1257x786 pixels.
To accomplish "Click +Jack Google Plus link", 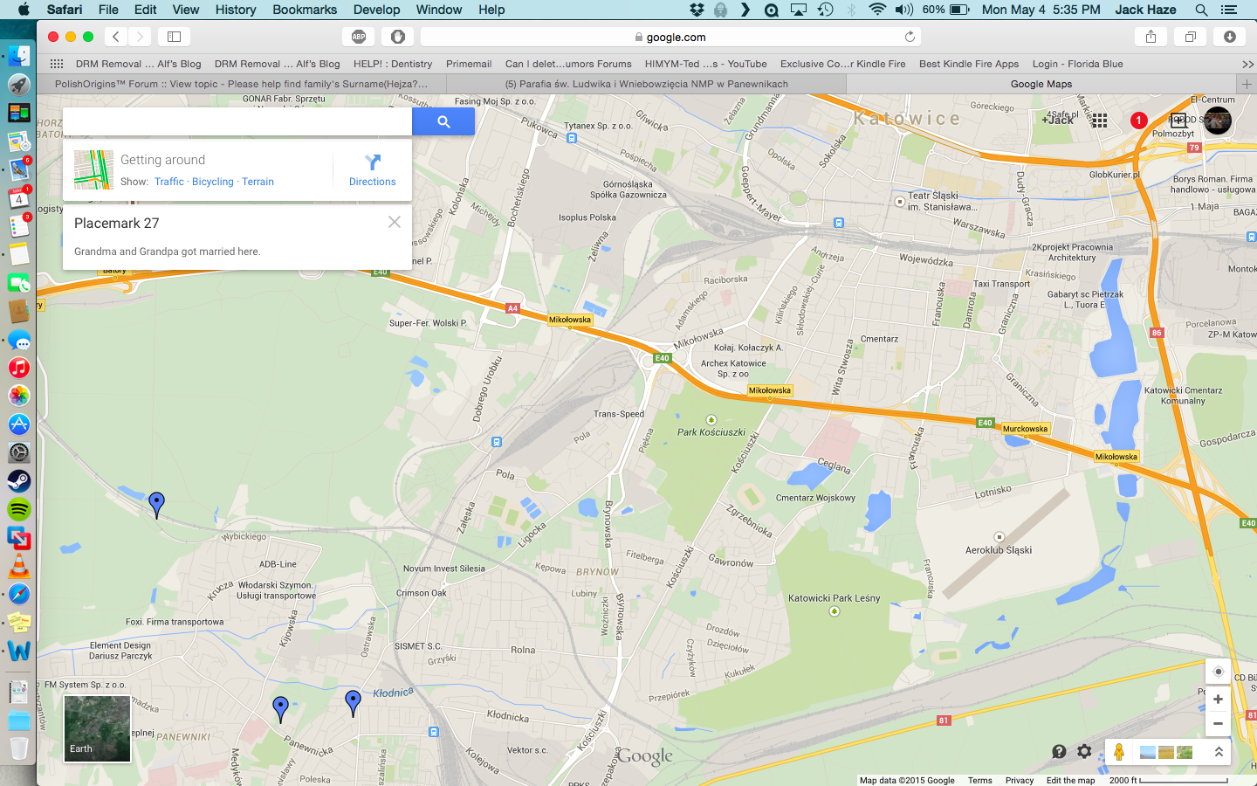I will pos(1057,120).
